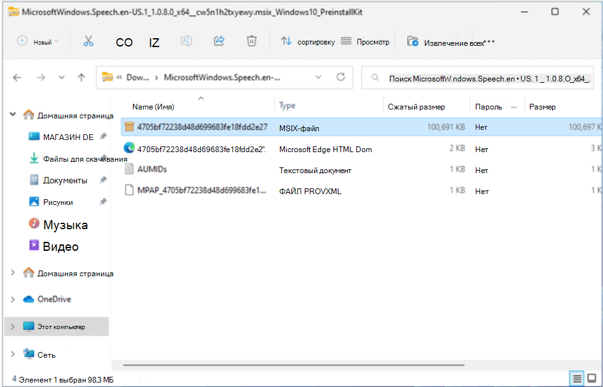The width and height of the screenshot is (603, 387).
Task: Expand the lower Домашняя страница node
Action: (x=13, y=273)
